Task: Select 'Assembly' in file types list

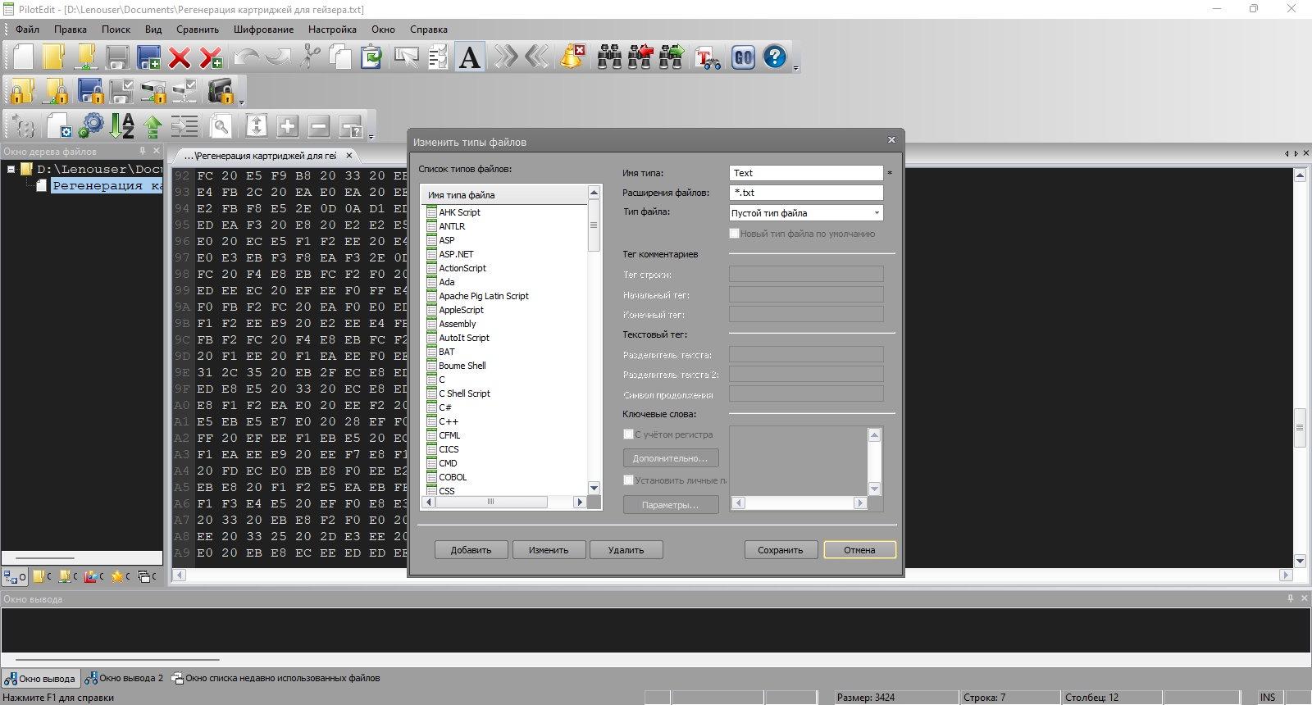Action: pos(457,324)
